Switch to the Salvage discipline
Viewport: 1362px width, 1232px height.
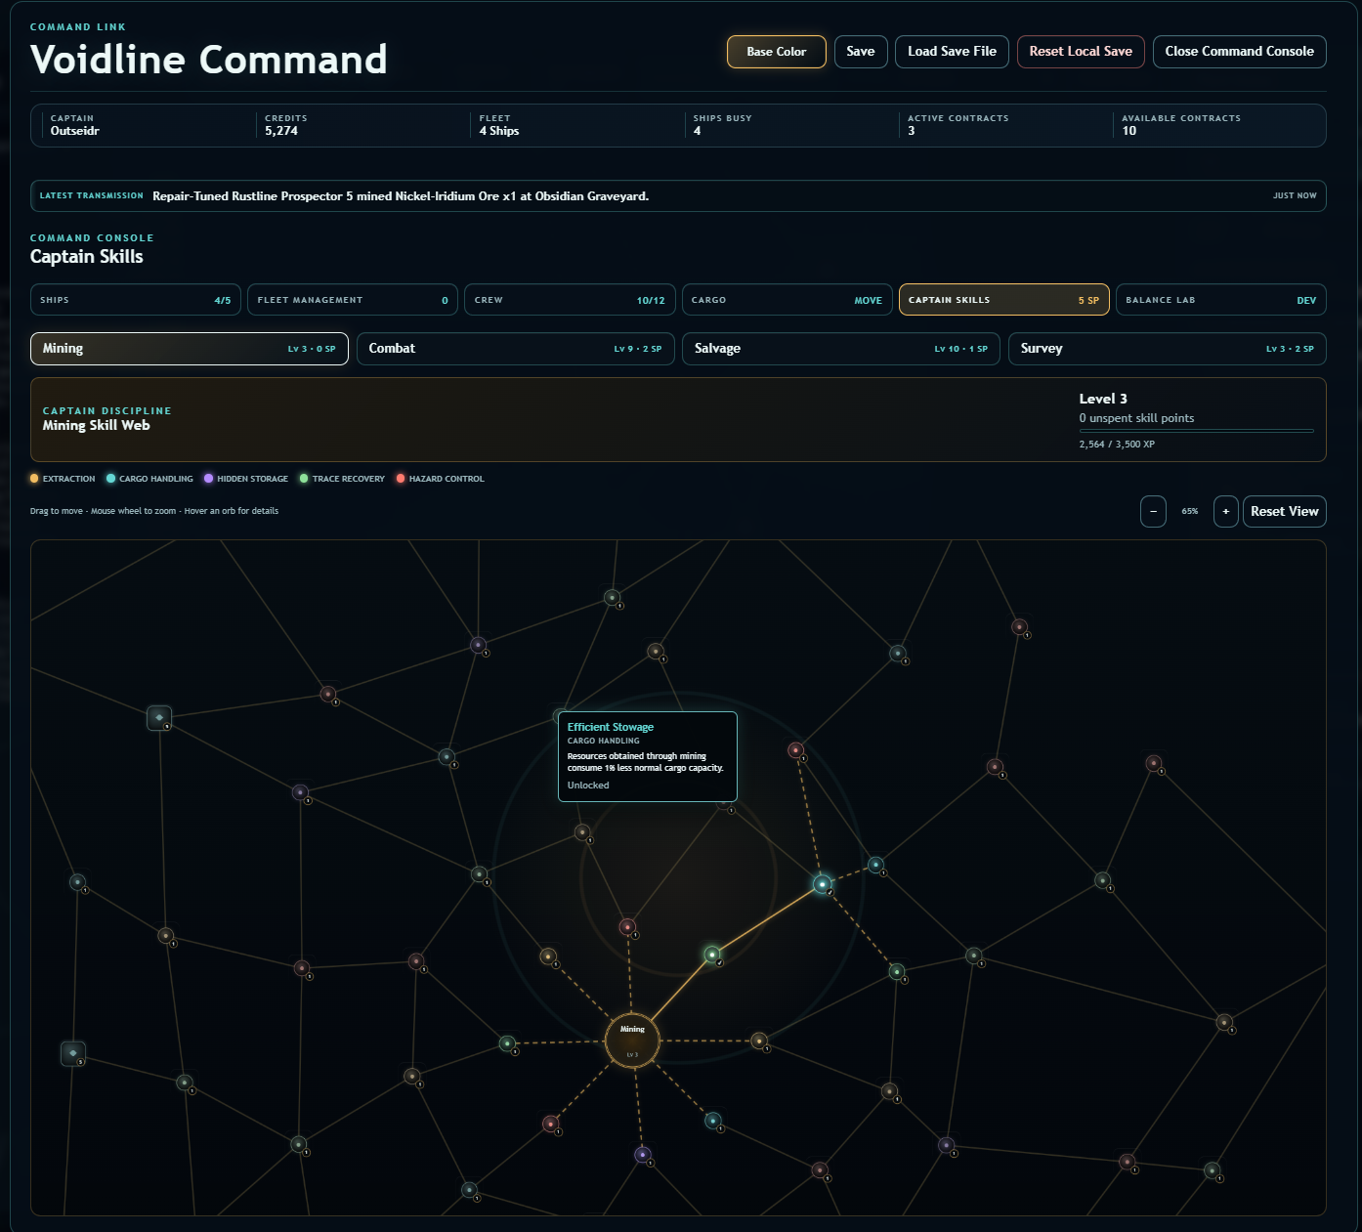click(x=841, y=349)
